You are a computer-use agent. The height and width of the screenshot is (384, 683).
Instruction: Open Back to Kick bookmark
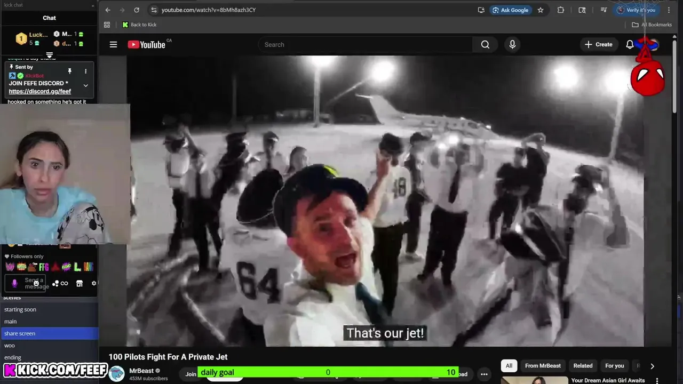(x=139, y=25)
